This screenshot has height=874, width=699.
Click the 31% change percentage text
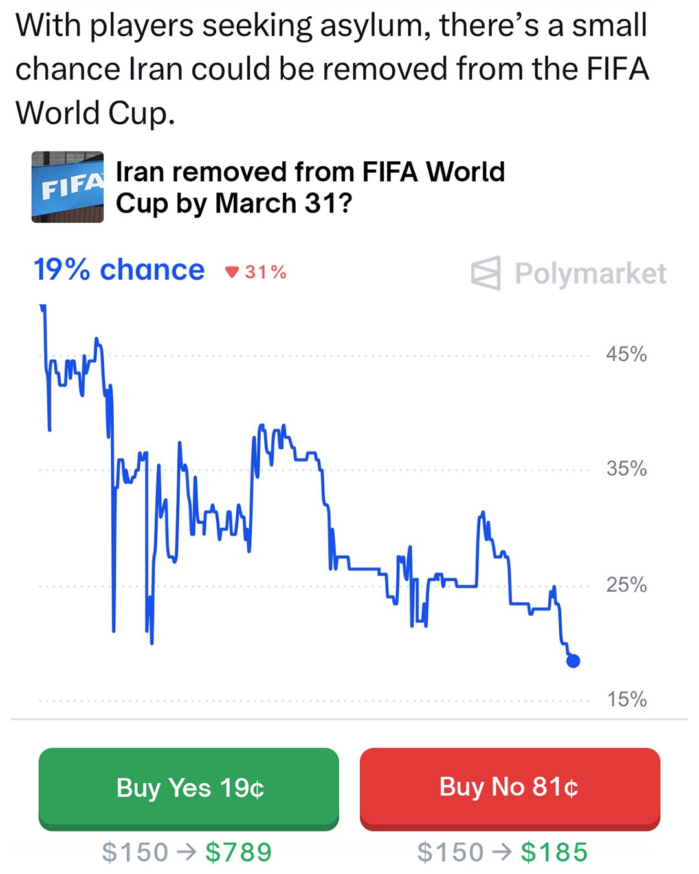point(265,272)
